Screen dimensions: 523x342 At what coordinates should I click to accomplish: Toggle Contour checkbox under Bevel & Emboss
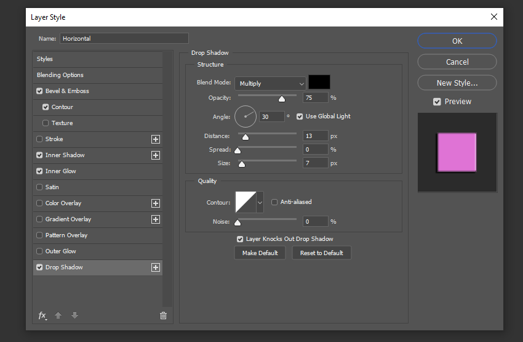46,107
